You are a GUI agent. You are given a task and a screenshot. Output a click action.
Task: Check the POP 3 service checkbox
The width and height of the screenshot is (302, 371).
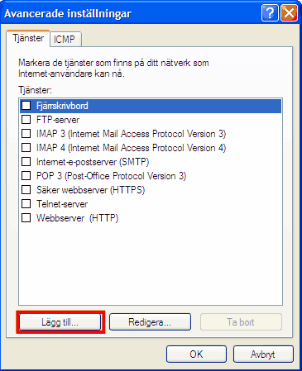(26, 176)
